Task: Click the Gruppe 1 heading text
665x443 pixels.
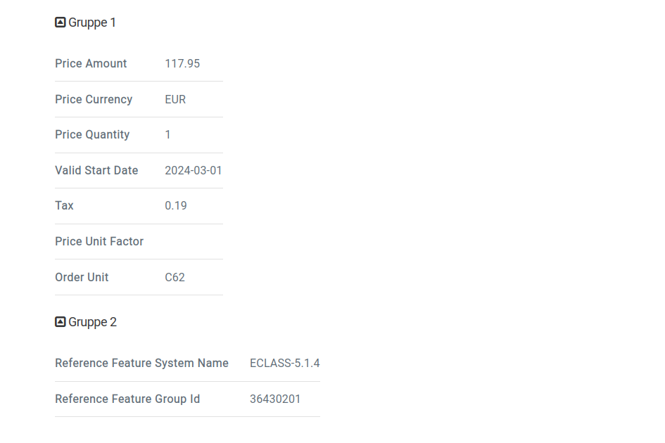Action: click(92, 23)
